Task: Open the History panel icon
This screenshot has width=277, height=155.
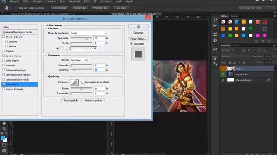Action: coord(215,19)
